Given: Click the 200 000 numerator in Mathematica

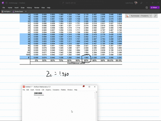Looking at the screenshot, I should [38, 93].
